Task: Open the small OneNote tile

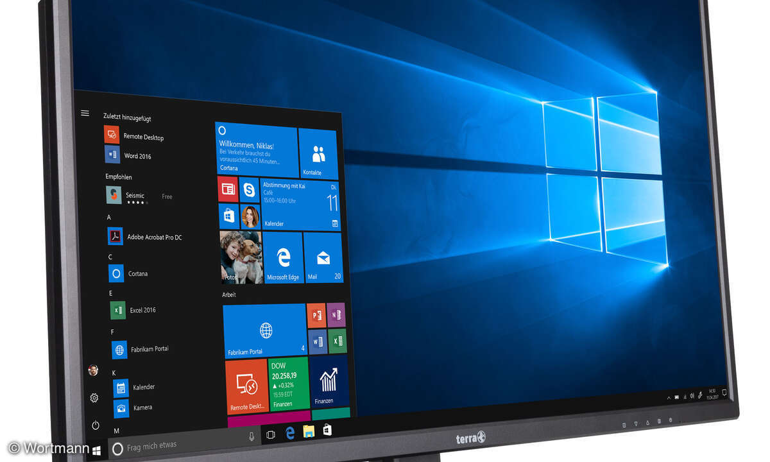Action: click(336, 315)
